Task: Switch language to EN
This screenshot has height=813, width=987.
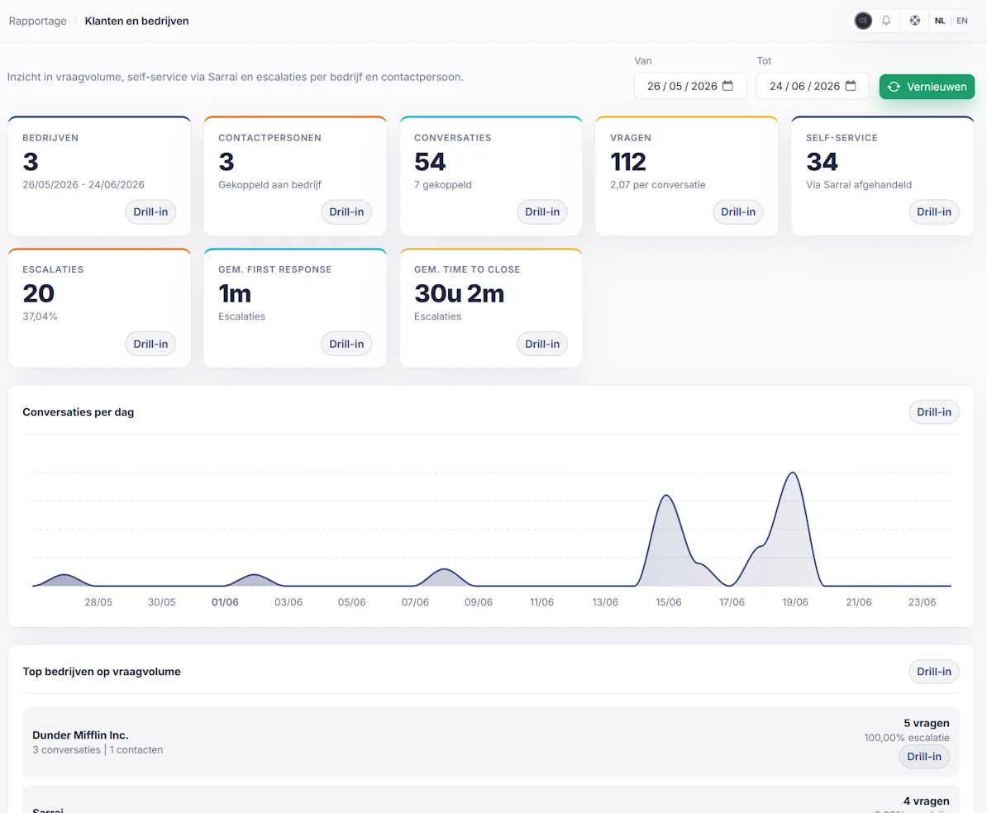Action: (x=962, y=21)
